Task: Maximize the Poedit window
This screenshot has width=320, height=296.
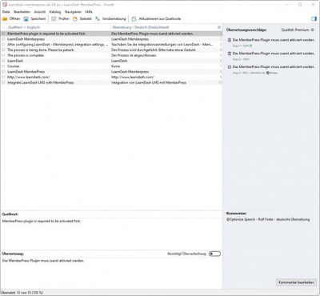Action: pos(300,5)
